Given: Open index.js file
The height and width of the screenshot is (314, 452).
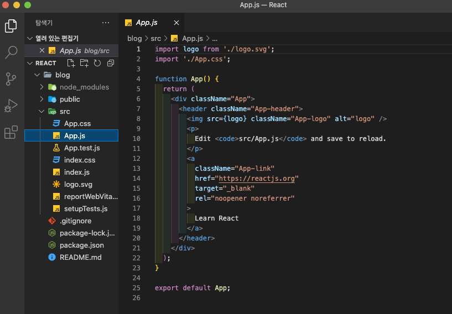Looking at the screenshot, I should pyautogui.click(x=71, y=172).
